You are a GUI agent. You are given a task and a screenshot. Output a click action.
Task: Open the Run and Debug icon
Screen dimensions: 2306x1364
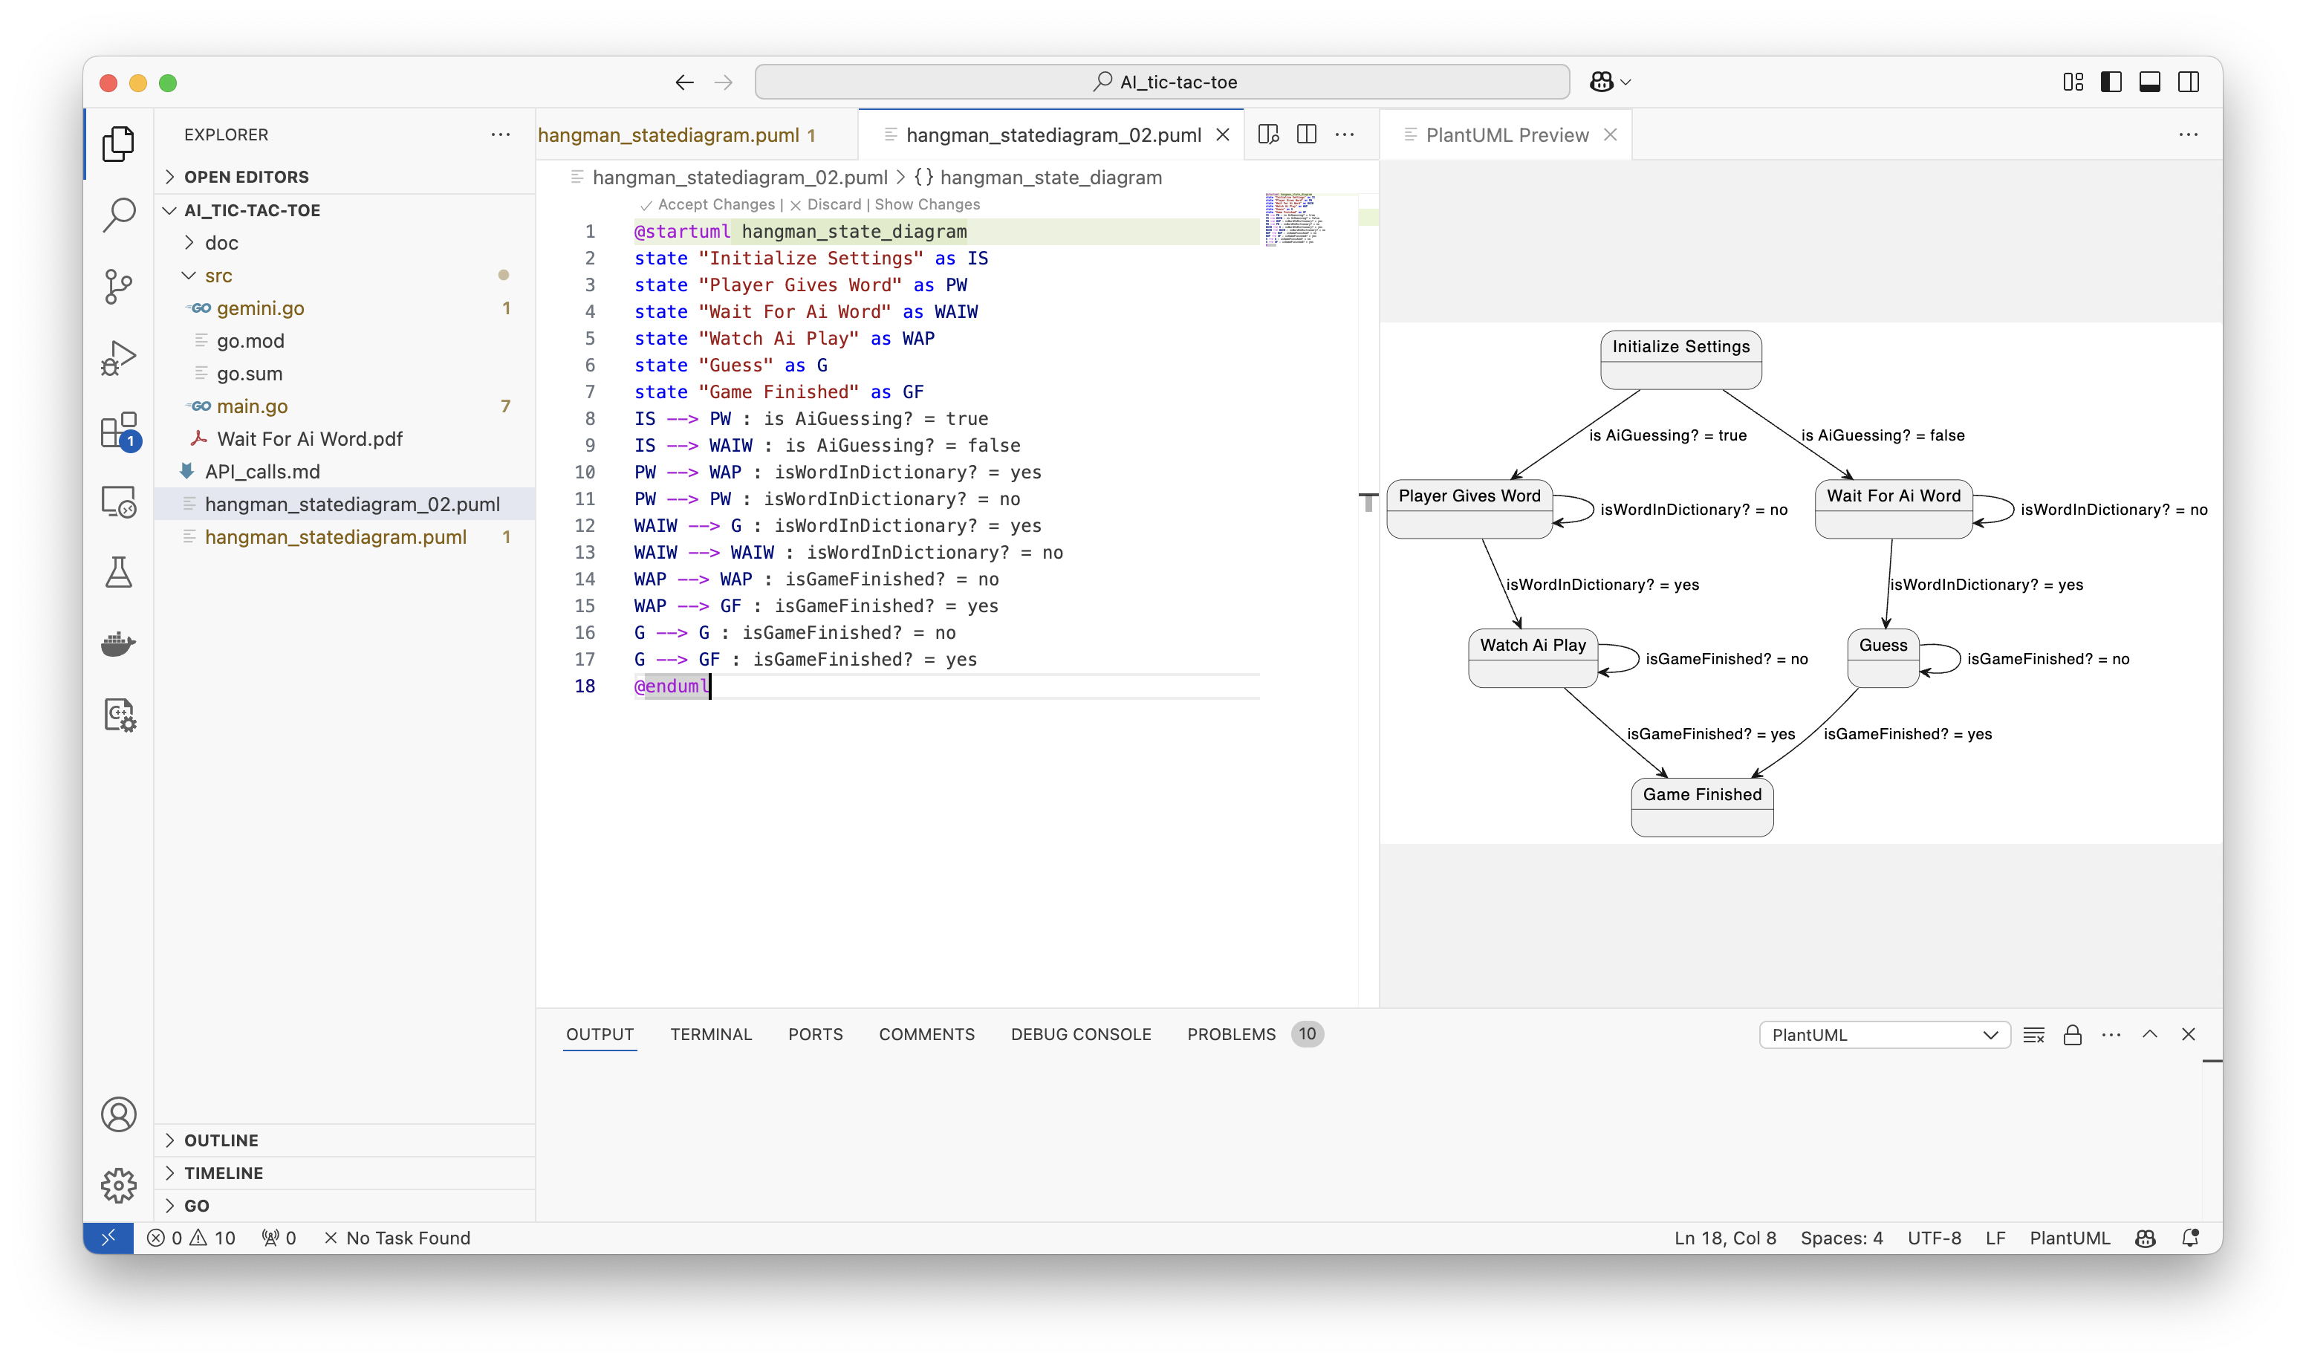pyautogui.click(x=119, y=357)
